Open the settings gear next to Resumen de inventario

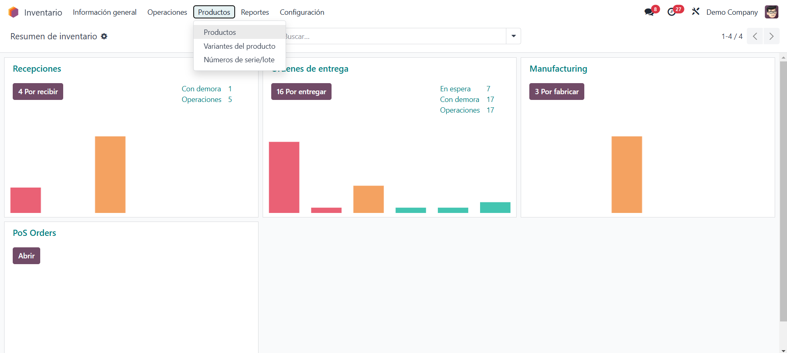[x=104, y=36]
